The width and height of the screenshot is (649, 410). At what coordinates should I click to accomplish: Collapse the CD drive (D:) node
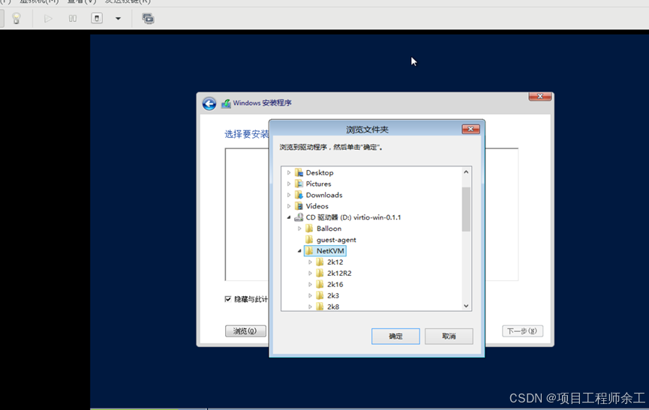coord(289,217)
